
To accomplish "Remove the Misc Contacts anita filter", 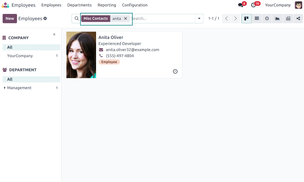I will [125, 18].
